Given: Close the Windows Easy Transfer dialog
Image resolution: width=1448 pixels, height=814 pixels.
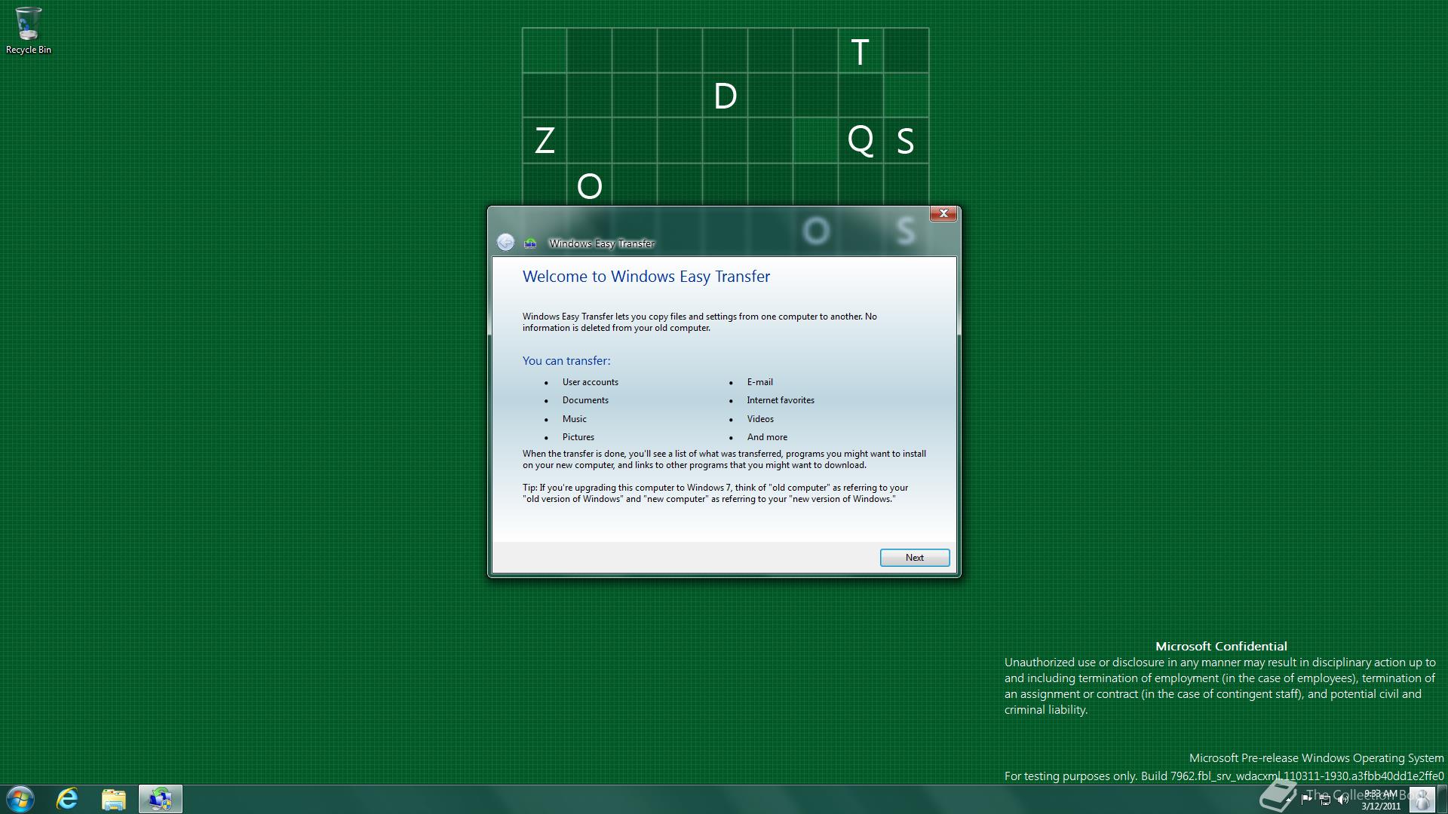Looking at the screenshot, I should tap(943, 214).
